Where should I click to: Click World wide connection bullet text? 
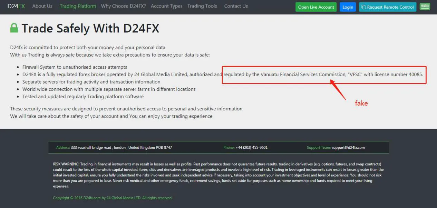click(109, 89)
